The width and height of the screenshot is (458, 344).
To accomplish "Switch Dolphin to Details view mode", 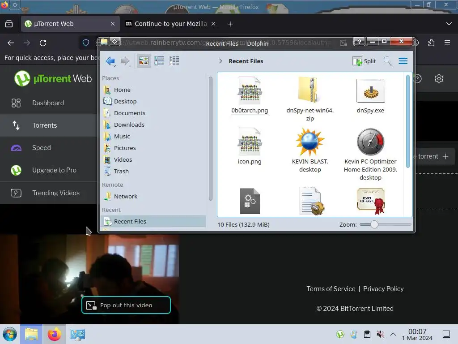I will (x=174, y=61).
